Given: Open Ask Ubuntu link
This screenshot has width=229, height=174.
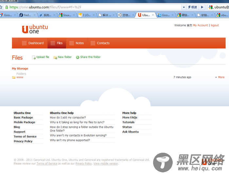Looking at the screenshot, I should click(131, 132).
